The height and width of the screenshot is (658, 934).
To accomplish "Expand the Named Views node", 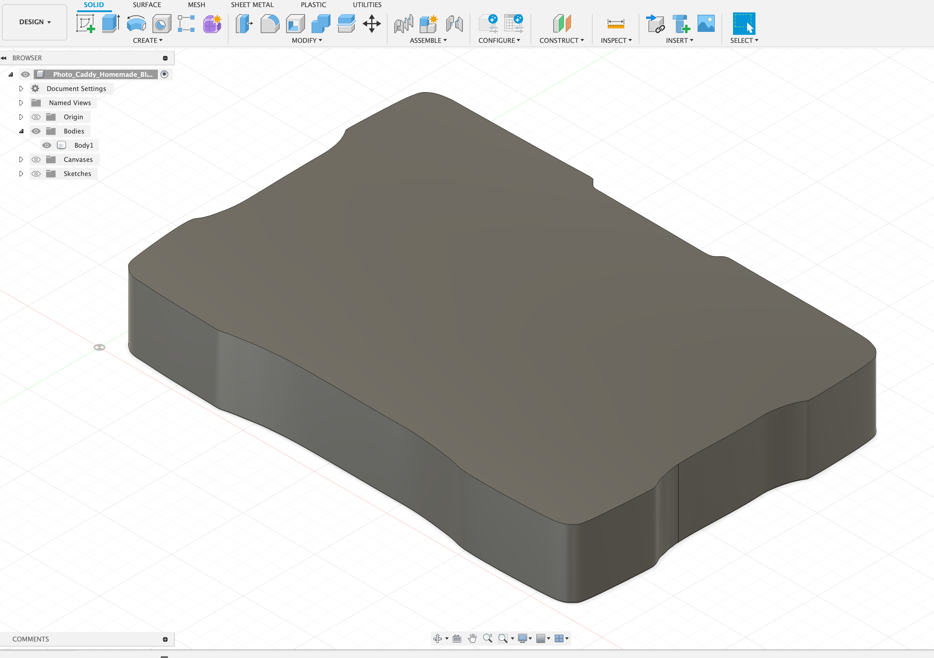I will tap(21, 103).
